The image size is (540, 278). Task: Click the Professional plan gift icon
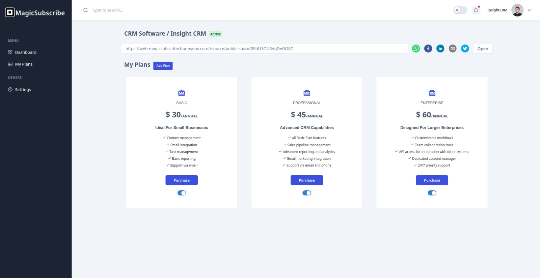[x=307, y=93]
